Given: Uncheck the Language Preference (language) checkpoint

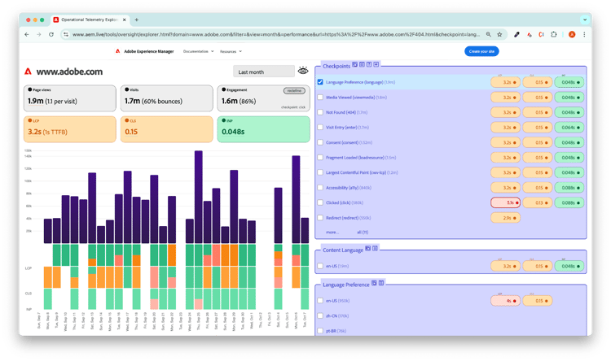Looking at the screenshot, I should coord(320,81).
